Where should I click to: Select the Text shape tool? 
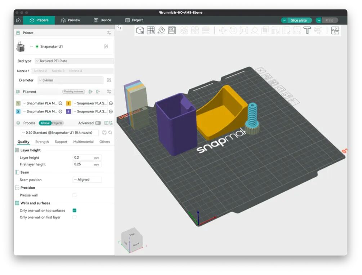pyautogui.click(x=307, y=31)
